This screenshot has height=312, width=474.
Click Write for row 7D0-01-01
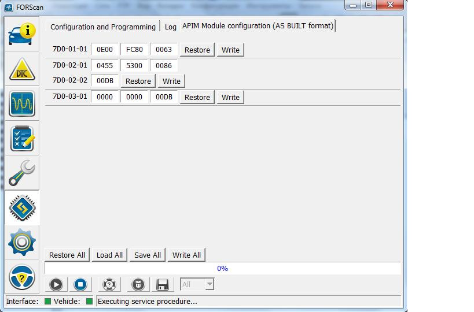click(230, 50)
